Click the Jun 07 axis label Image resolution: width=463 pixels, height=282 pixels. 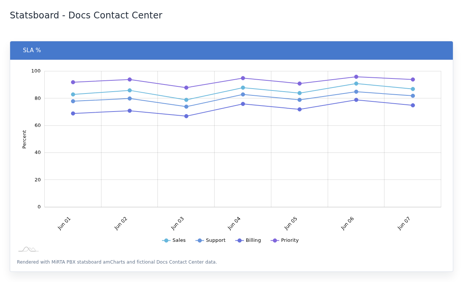[404, 223]
